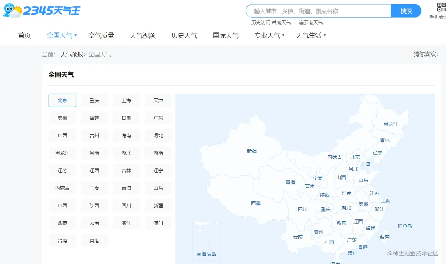Select the 湖北 province button
Screen dimensions: 446x264
point(126,153)
